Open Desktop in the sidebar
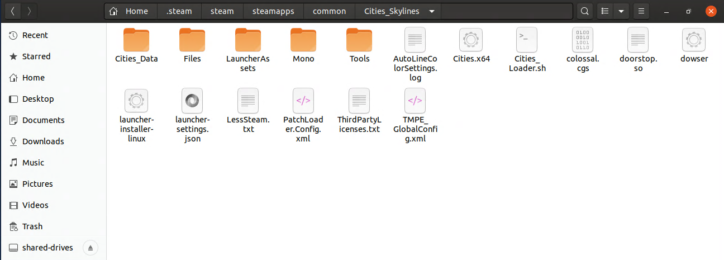 [53, 99]
